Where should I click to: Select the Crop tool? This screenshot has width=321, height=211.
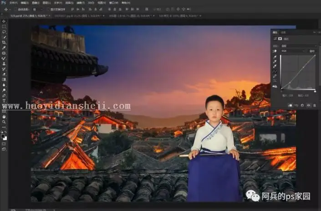pyautogui.click(x=4, y=43)
